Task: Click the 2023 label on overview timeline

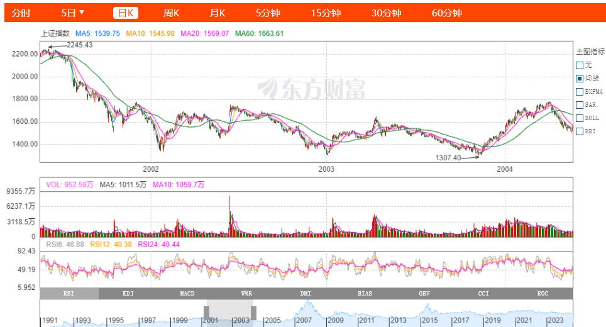Action: (555, 320)
